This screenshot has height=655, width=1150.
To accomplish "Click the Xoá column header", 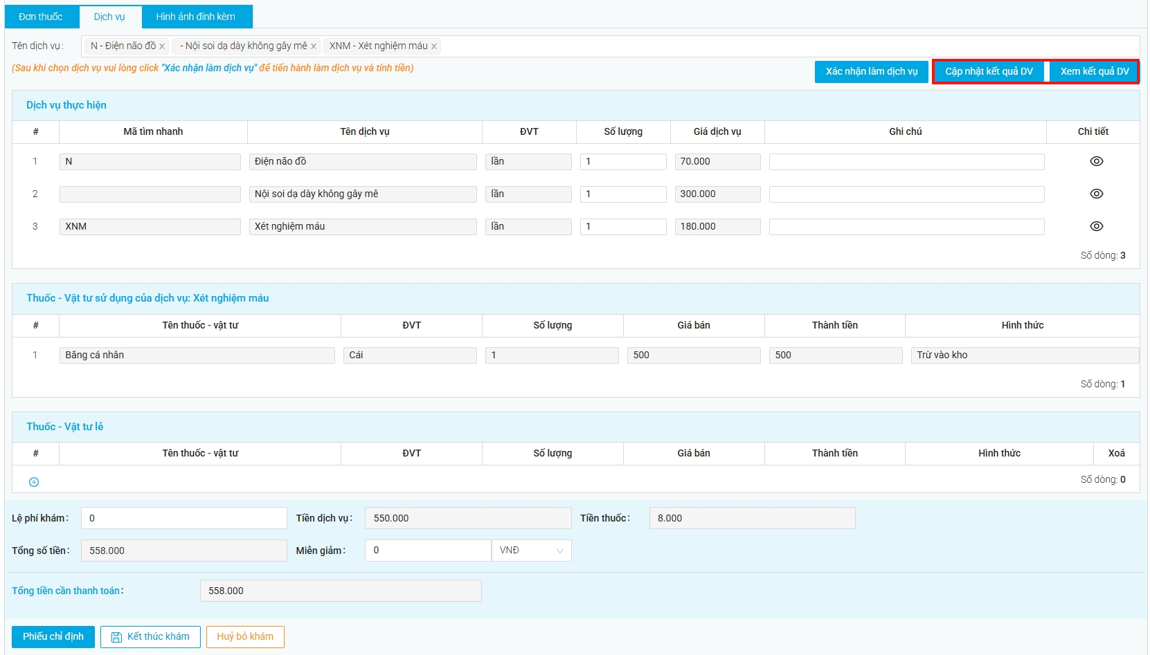I will click(1116, 453).
